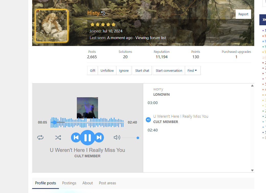
Task: Skip to the next track
Action: click(99, 138)
